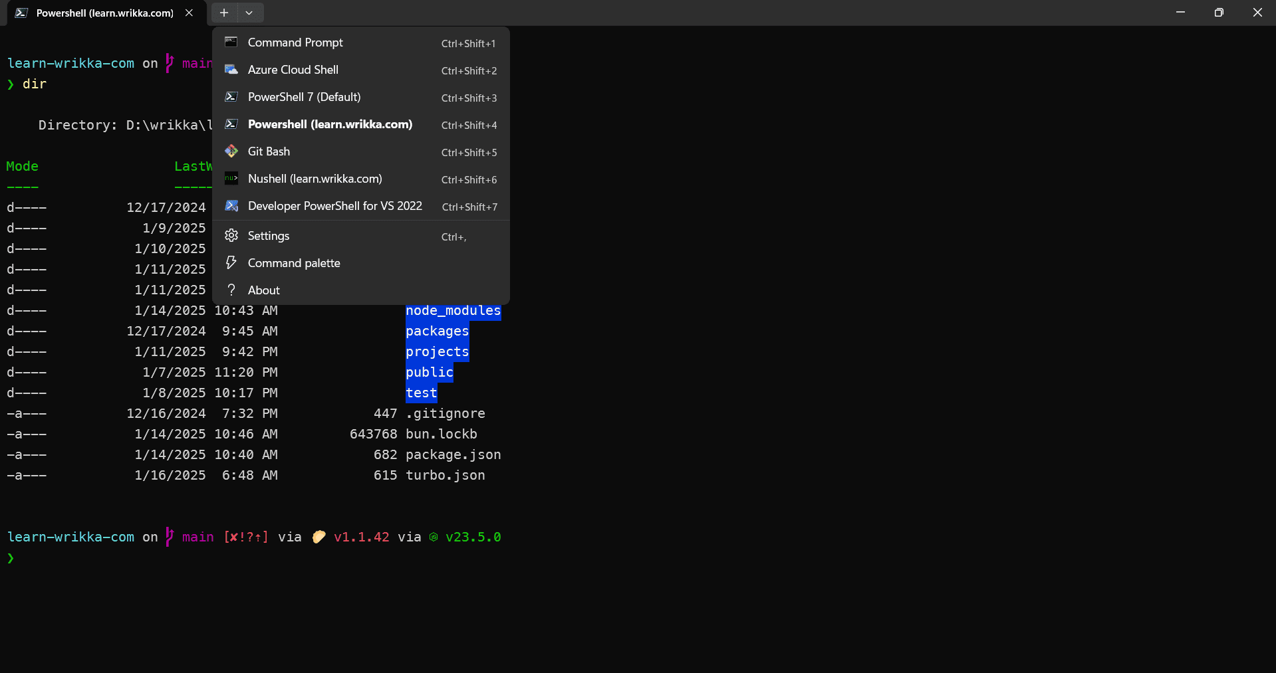Click the test directory name

tap(421, 393)
